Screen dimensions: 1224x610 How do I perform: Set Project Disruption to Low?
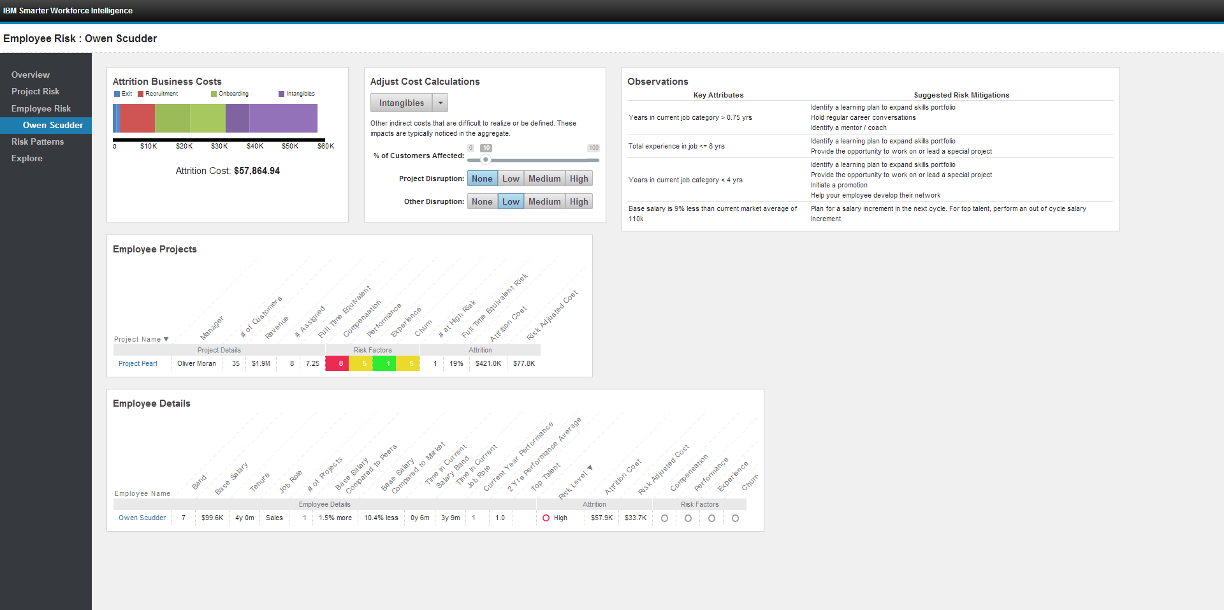pos(511,178)
